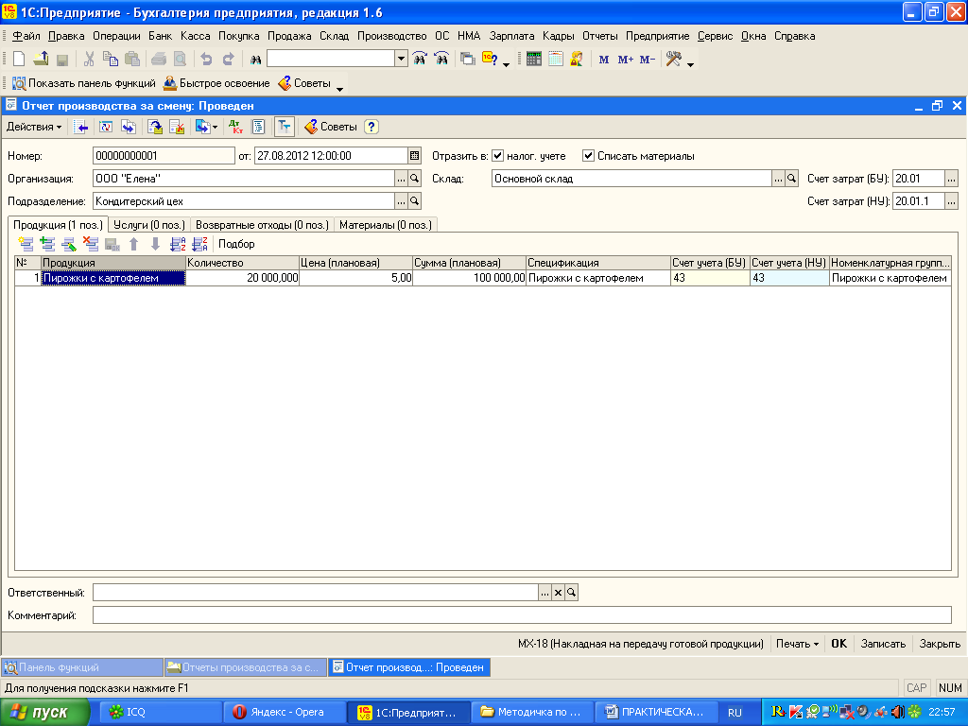Open the calculator icon in toolbar
Image resolution: width=968 pixels, height=726 pixels.
coord(534,60)
